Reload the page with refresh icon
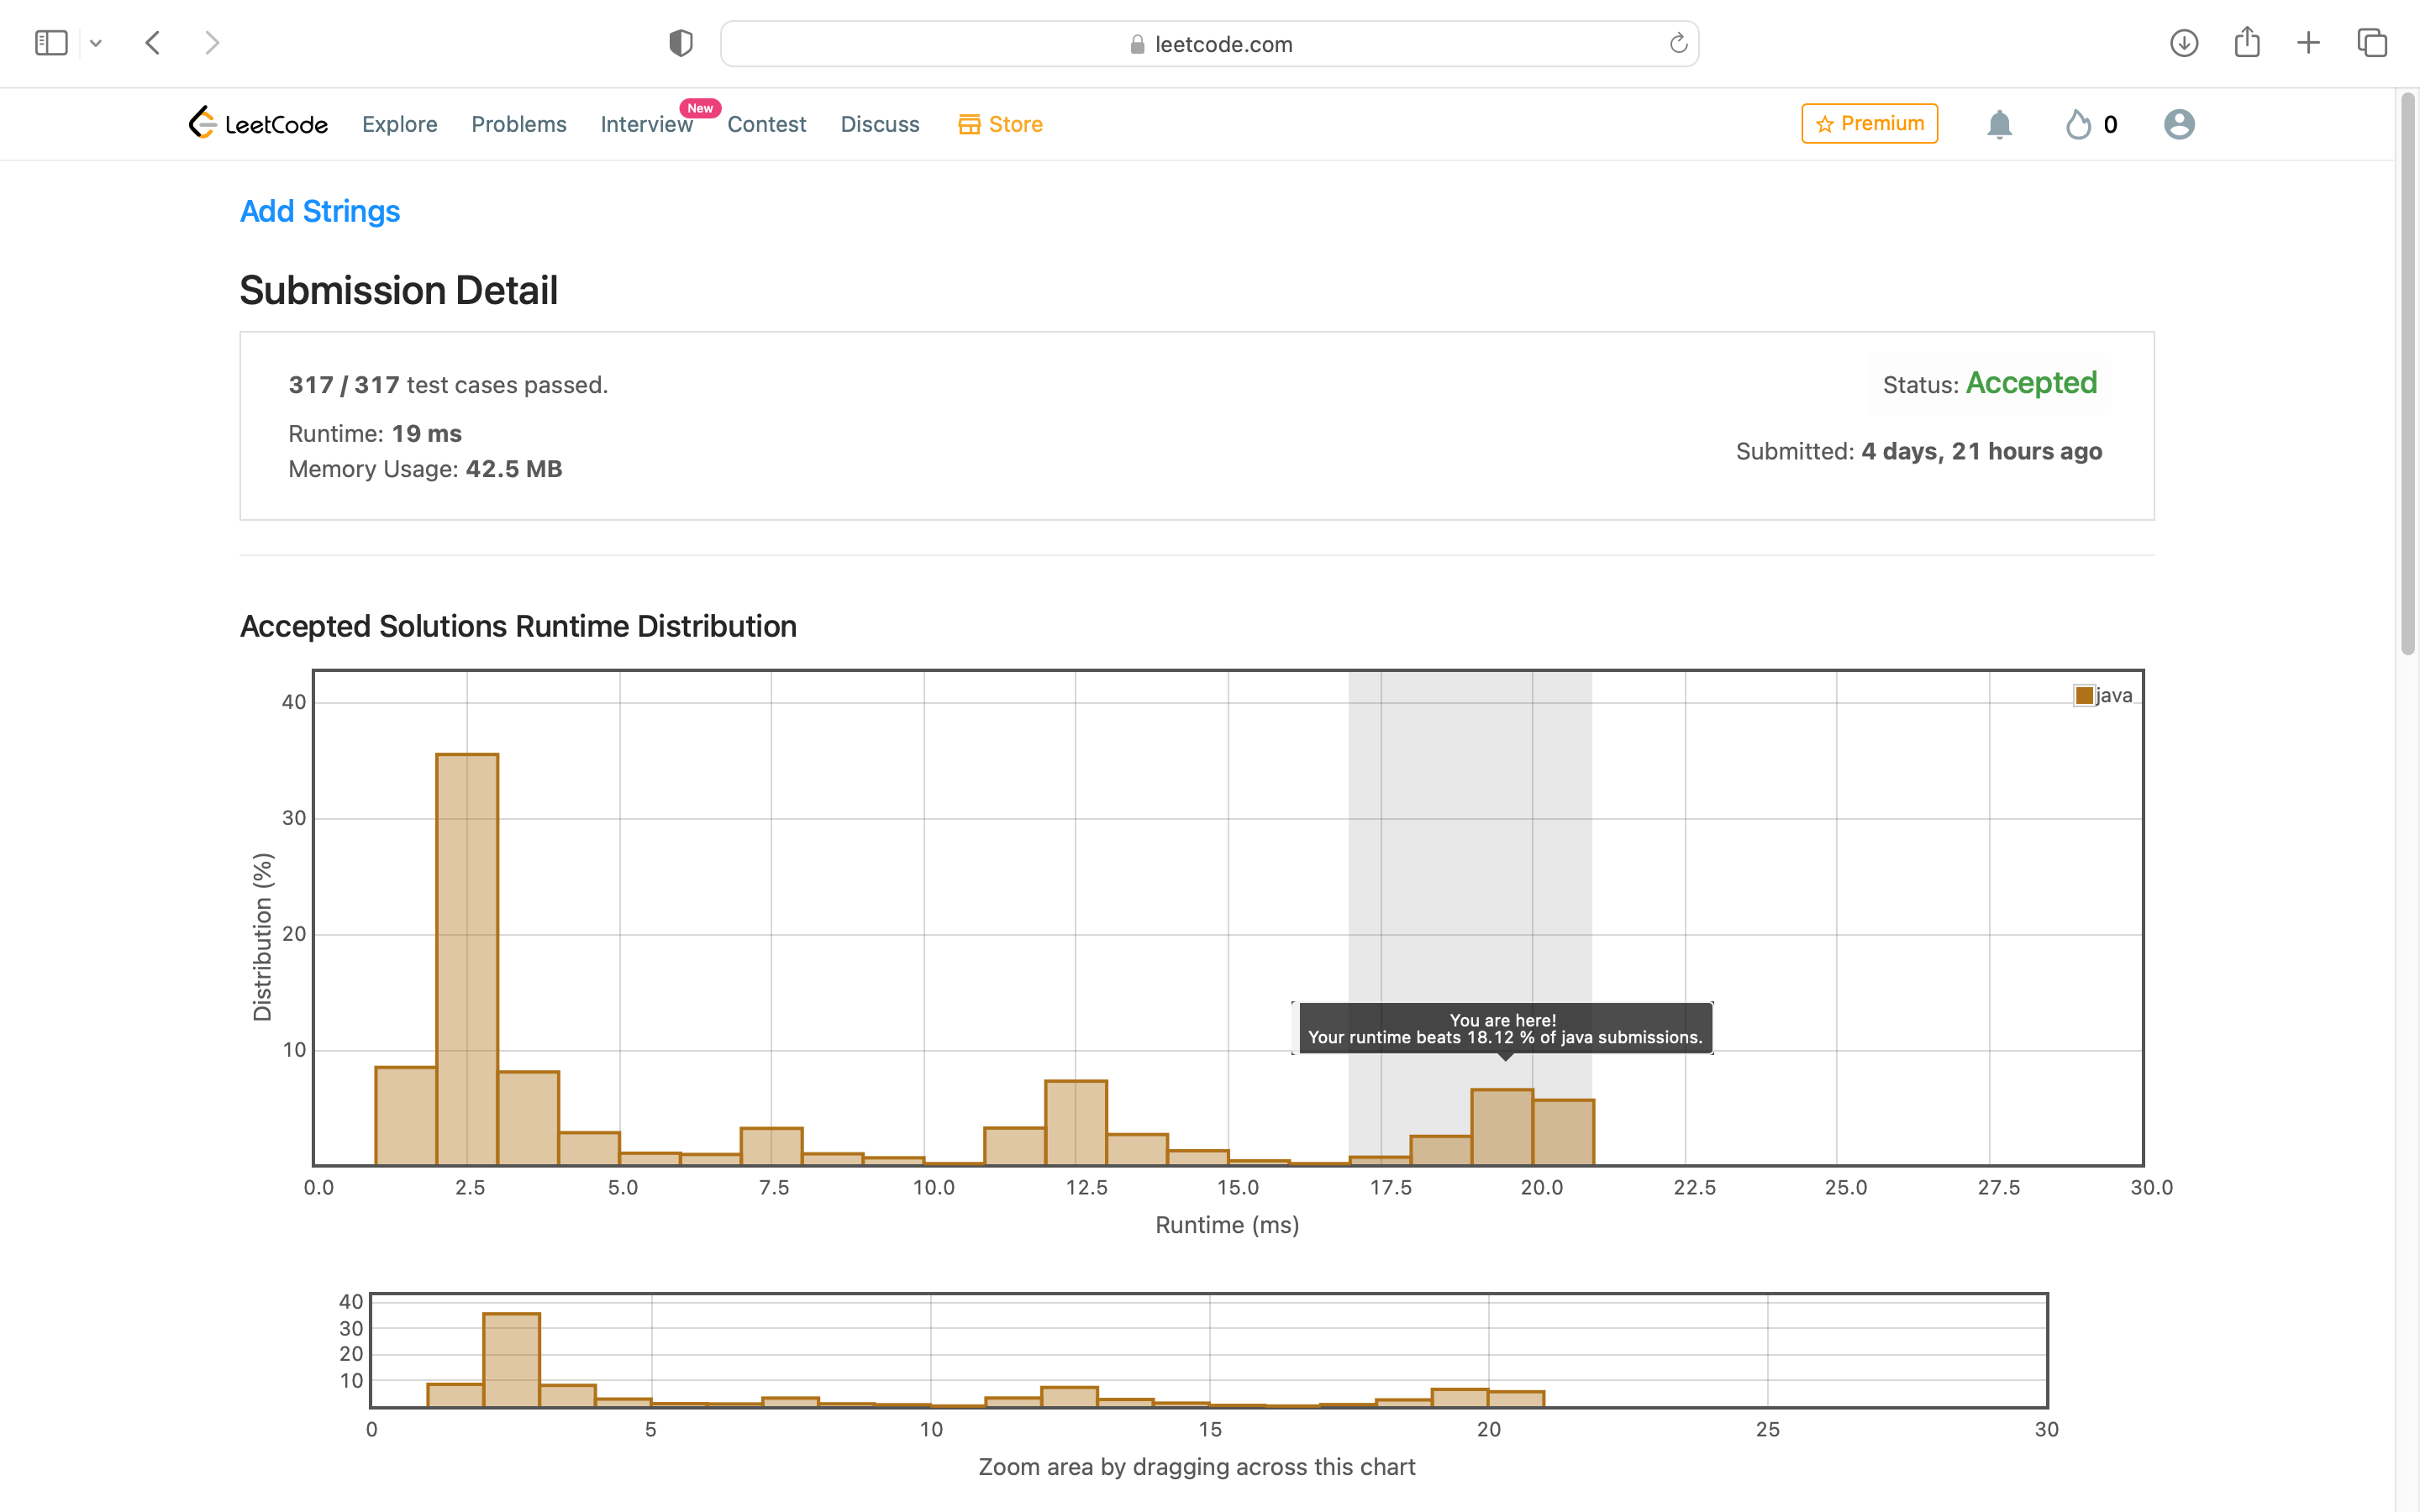The image size is (2420, 1512). click(1678, 43)
